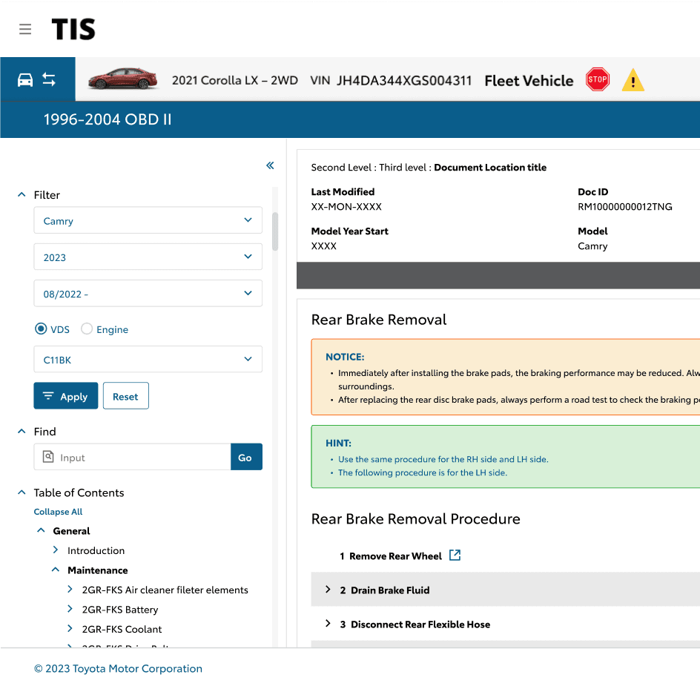Viewport: 700px width, 689px height.
Task: Expand 2GR-FKS Battery tree item
Action: [70, 609]
